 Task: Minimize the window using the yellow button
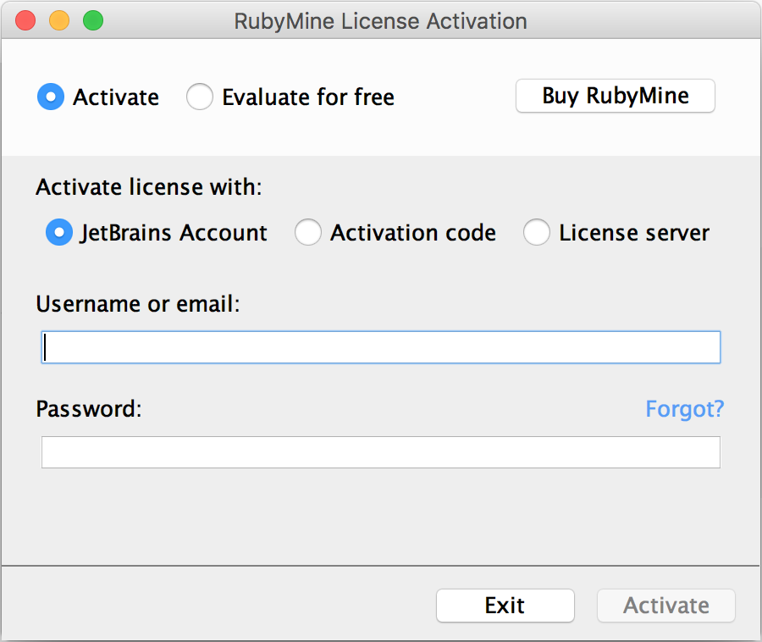pyautogui.click(x=59, y=20)
